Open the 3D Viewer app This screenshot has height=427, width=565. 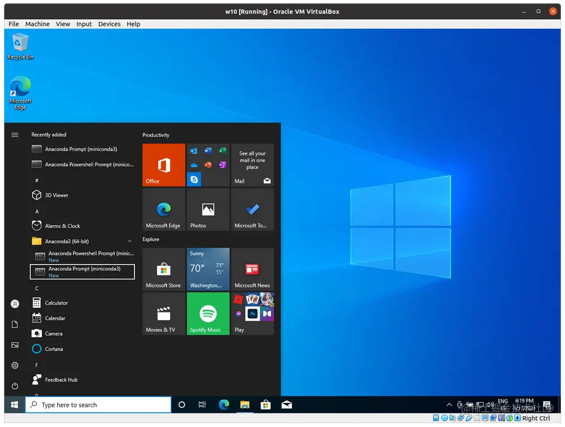click(x=54, y=195)
